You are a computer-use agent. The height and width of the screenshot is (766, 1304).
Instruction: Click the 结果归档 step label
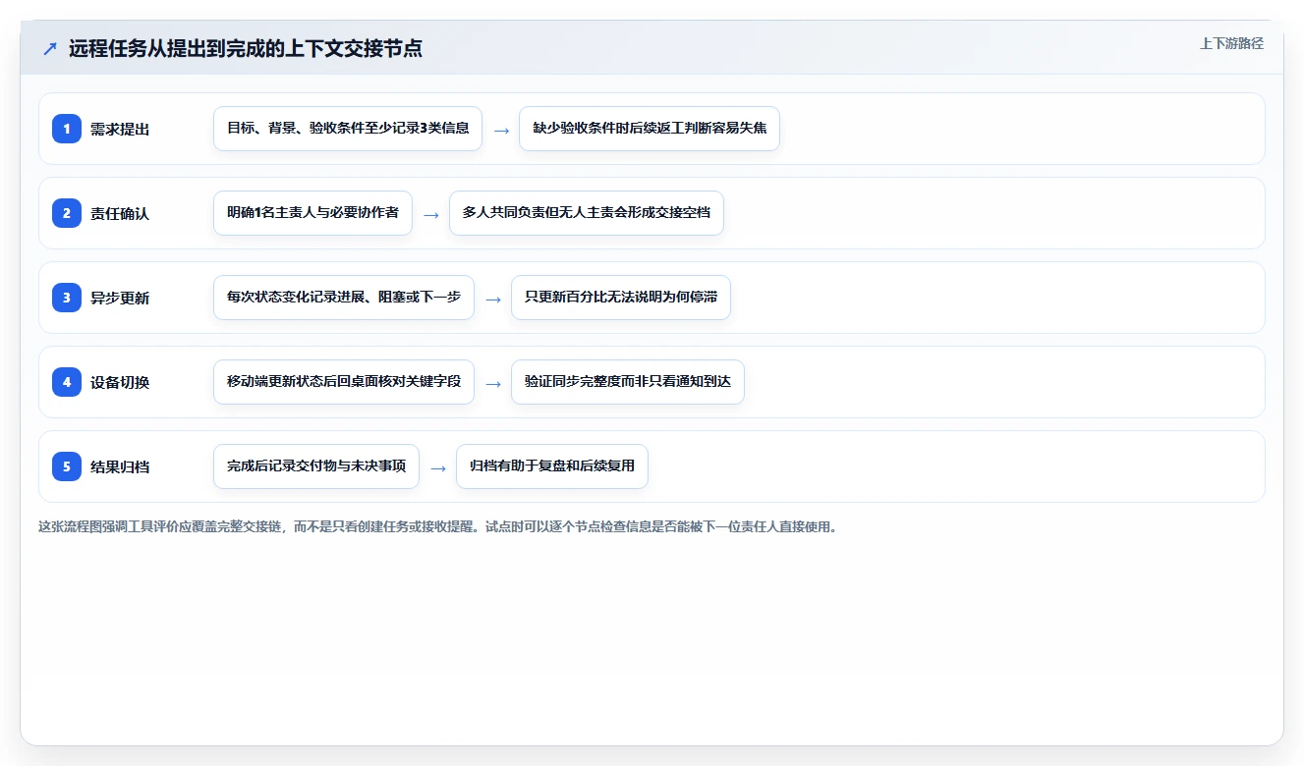[120, 466]
